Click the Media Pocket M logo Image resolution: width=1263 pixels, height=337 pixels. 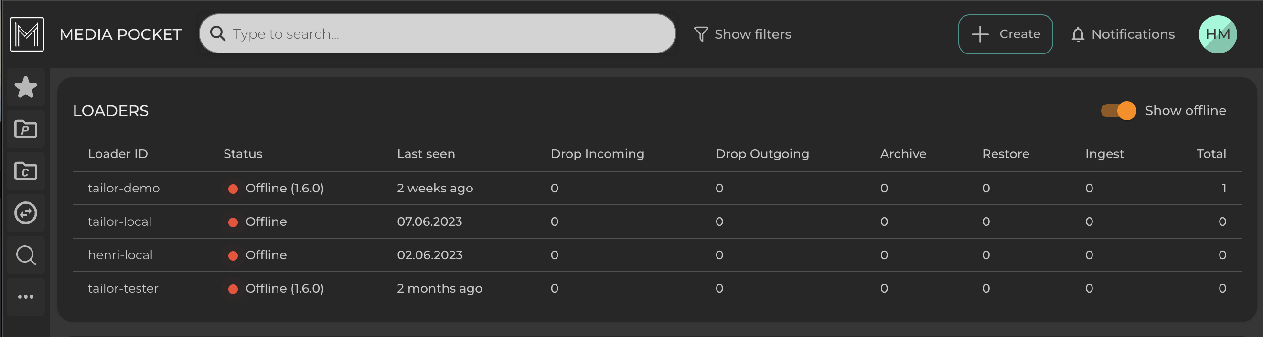pos(26,34)
